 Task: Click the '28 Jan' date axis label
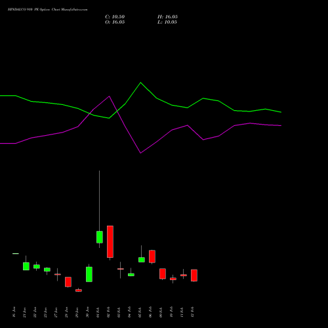[x=66, y=312]
